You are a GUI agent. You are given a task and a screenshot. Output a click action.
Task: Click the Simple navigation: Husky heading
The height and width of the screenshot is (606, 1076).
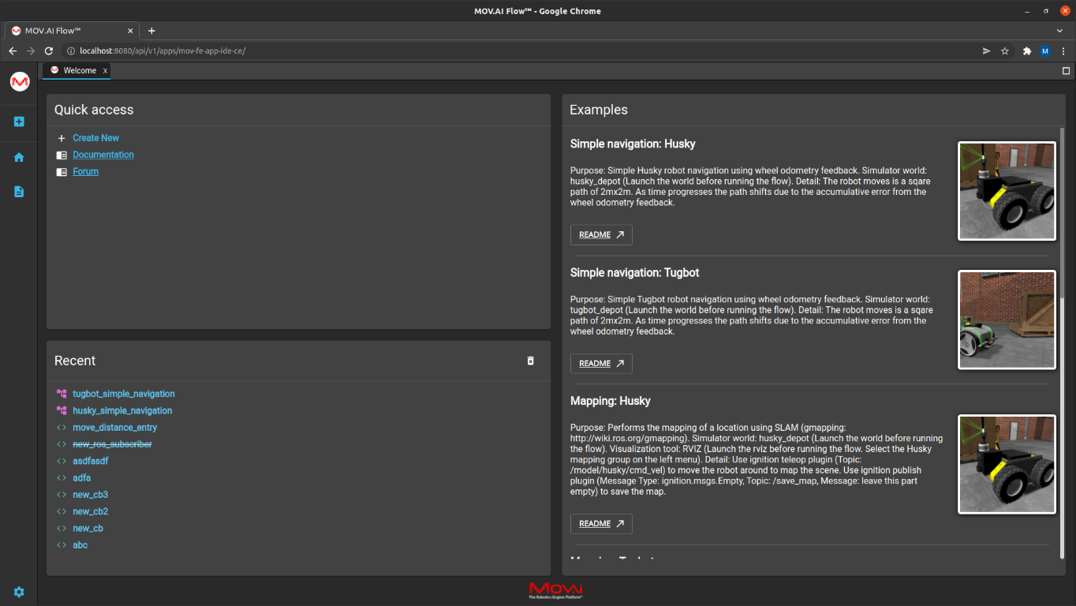[633, 144]
